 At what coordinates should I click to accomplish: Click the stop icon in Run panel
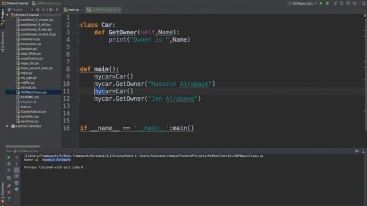point(9,164)
